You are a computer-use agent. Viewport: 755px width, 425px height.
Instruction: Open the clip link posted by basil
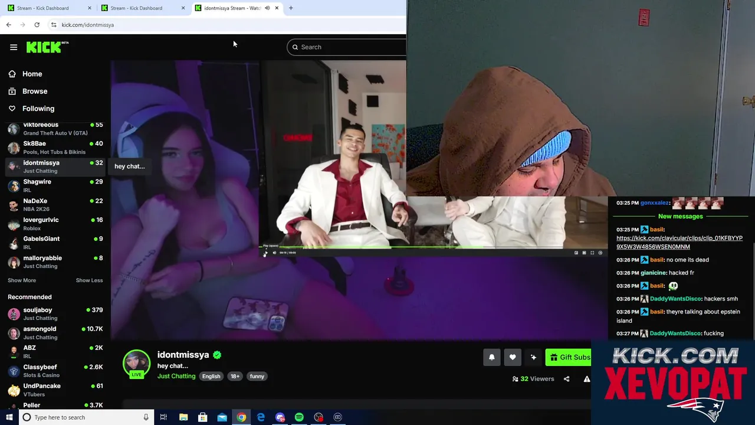click(x=679, y=243)
